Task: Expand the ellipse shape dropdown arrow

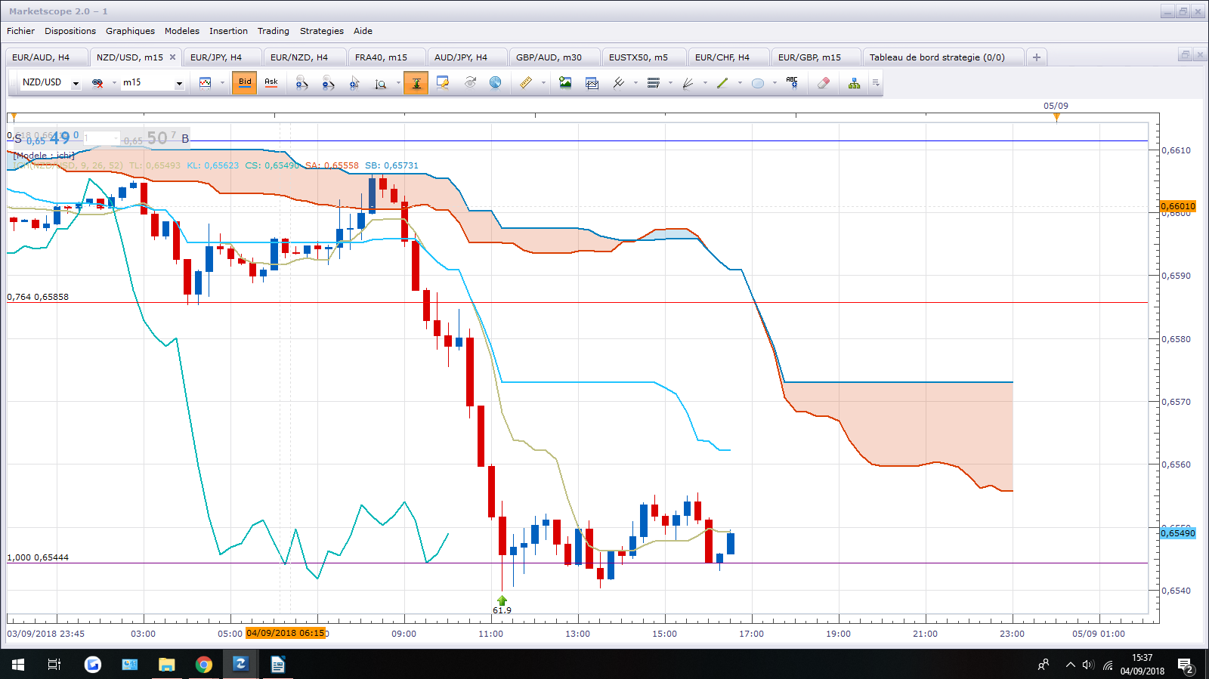Action: point(775,83)
